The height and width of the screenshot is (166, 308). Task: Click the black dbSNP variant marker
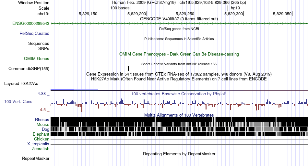pos(128,68)
